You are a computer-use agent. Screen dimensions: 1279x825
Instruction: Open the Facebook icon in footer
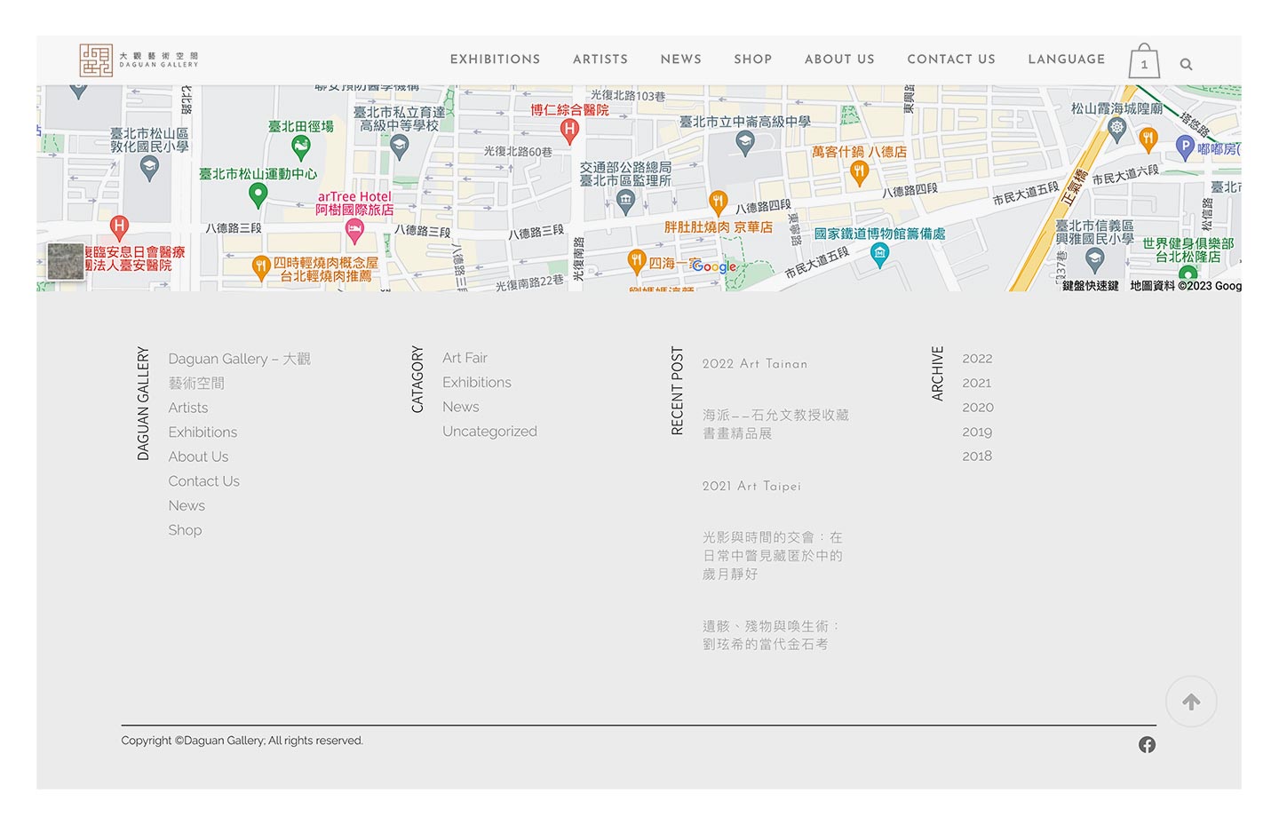tap(1147, 744)
